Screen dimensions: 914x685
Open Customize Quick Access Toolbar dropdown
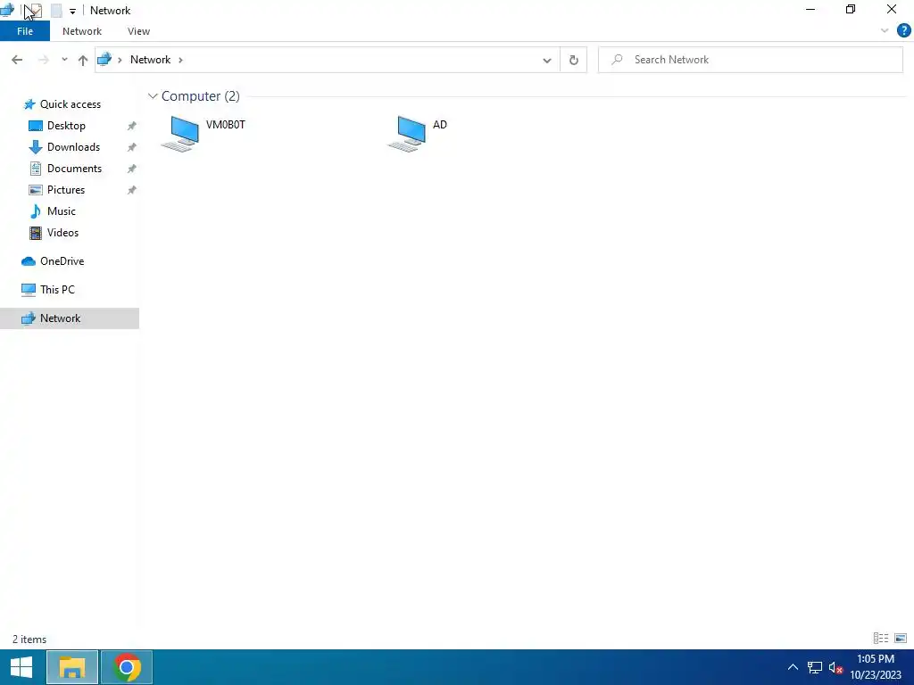coord(72,11)
